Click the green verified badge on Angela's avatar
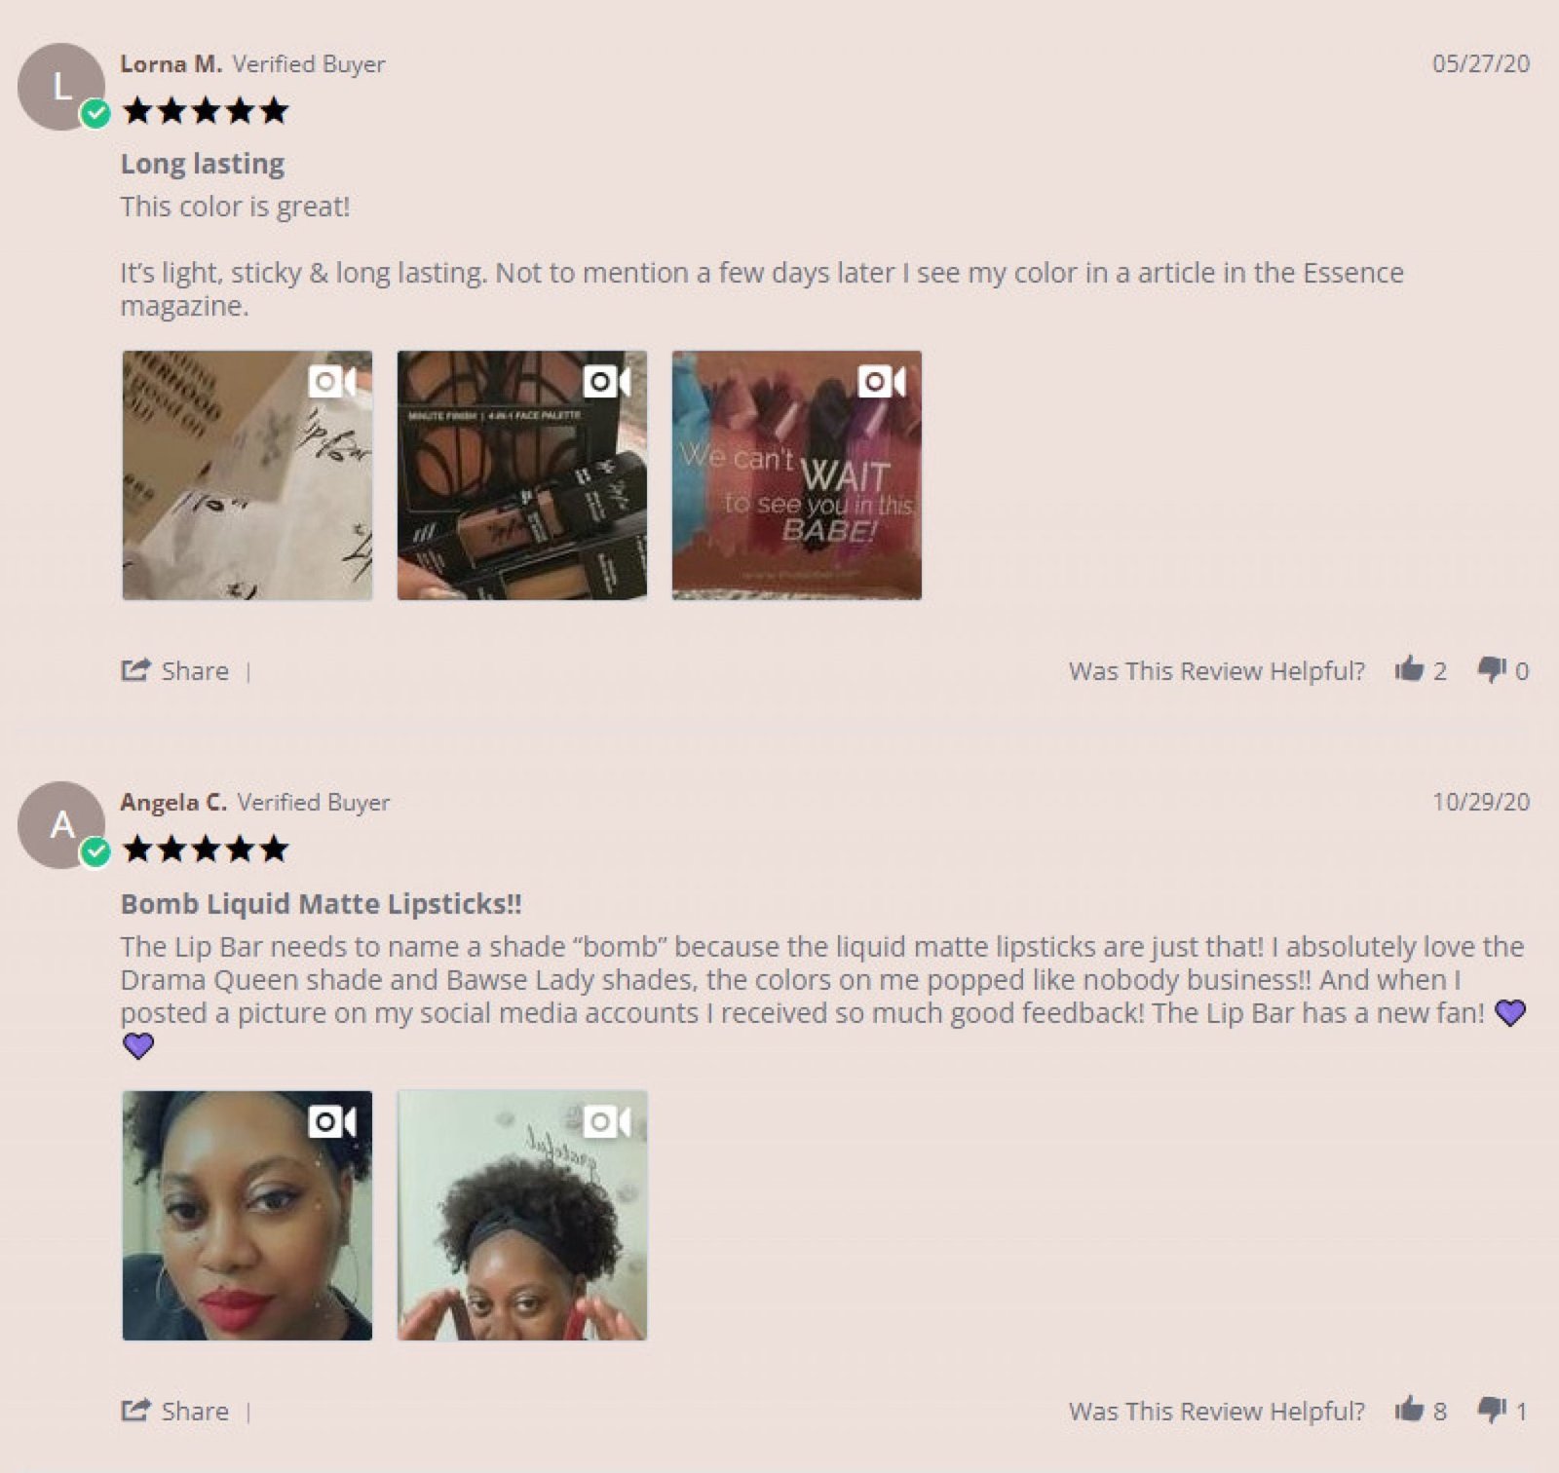This screenshot has height=1473, width=1559. (95, 852)
